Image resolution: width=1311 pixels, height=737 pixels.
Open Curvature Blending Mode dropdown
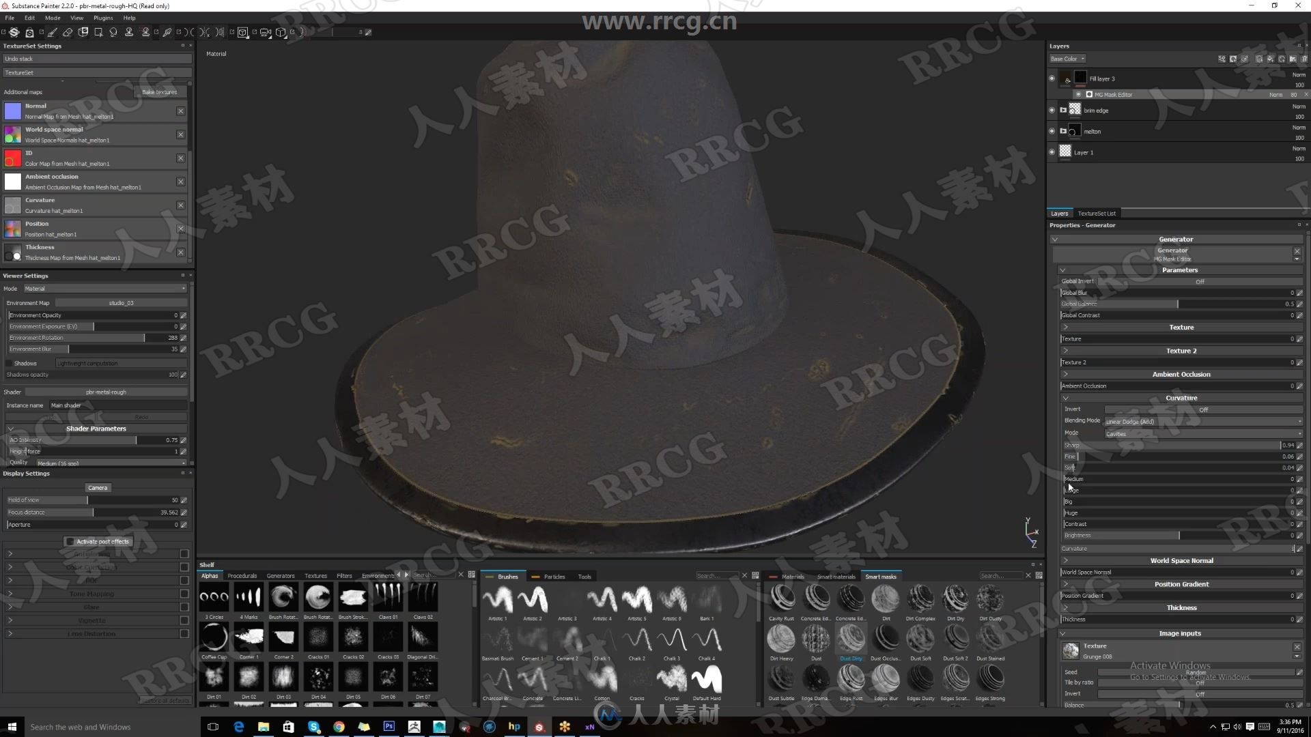1203,421
